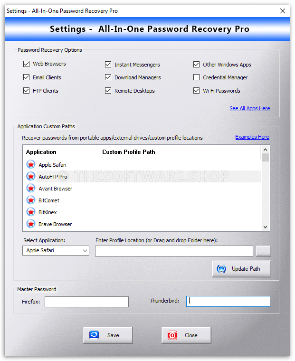This screenshot has height=361, width=295.
Task: Select the BitComet list row
Action: pyautogui.click(x=142, y=200)
